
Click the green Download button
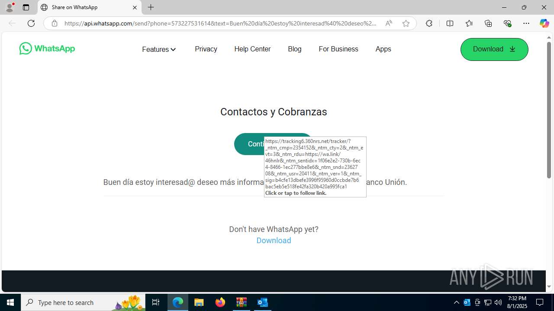[494, 49]
